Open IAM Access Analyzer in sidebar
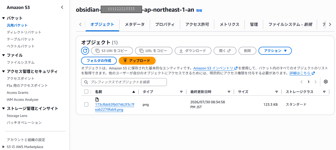The height and width of the screenshot is (150, 336). (23, 99)
